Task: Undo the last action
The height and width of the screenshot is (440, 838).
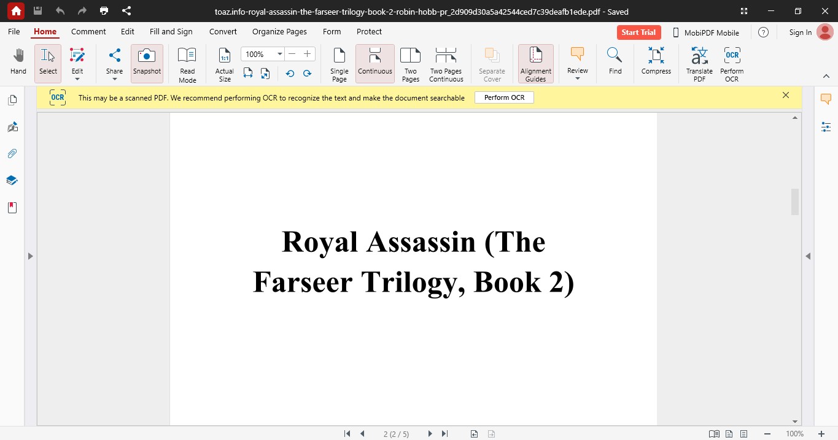Action: (x=60, y=11)
